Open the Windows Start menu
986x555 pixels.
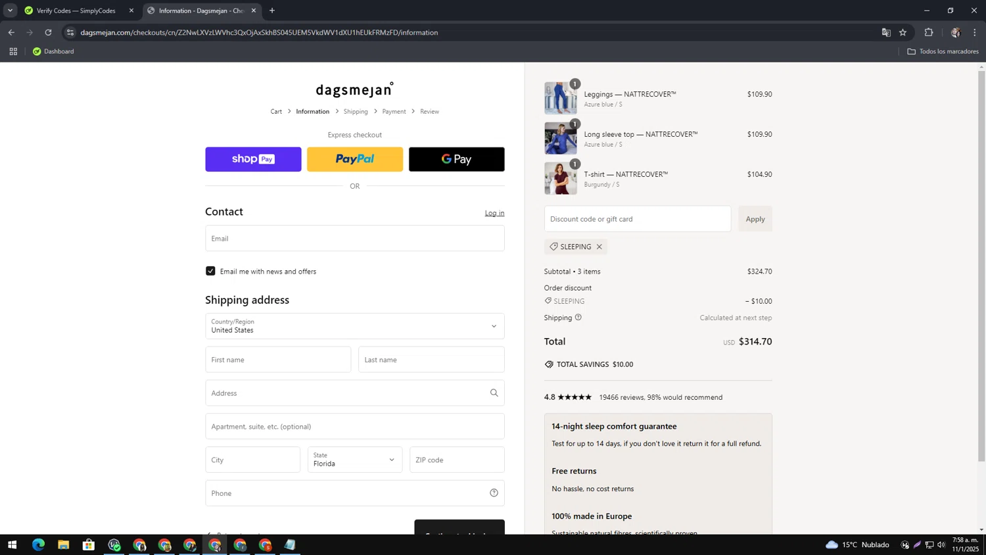(12, 544)
